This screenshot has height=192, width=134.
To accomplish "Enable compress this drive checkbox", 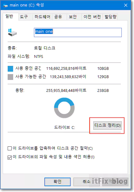I will tap(10, 149).
